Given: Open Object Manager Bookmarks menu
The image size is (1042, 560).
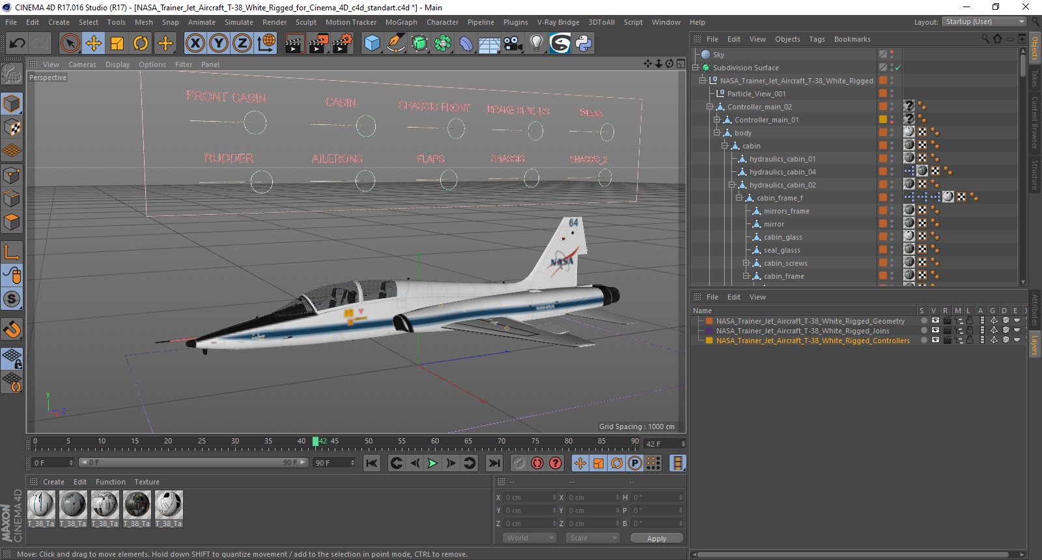Looking at the screenshot, I should click(x=852, y=39).
